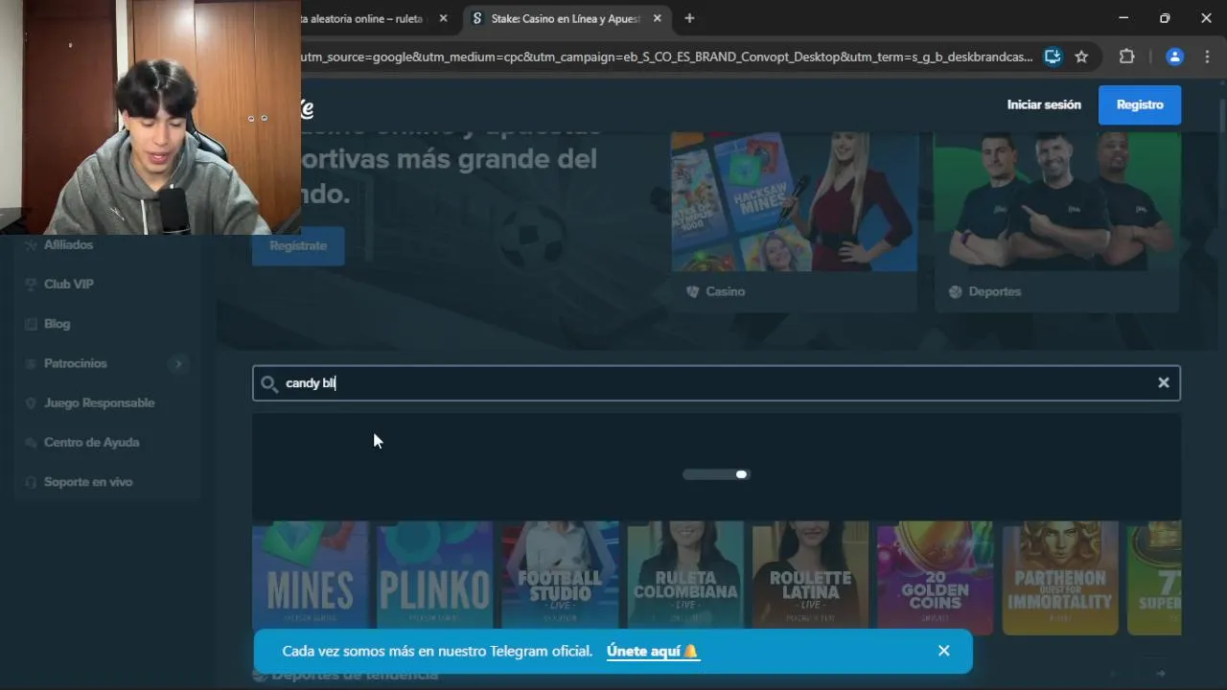Click the browser address bar URL
The height and width of the screenshot is (690, 1227).
tap(666, 57)
